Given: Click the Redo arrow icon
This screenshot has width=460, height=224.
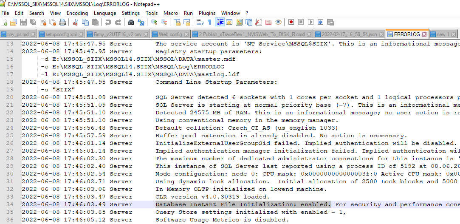Looking at the screenshot, I should pos(118,22).
